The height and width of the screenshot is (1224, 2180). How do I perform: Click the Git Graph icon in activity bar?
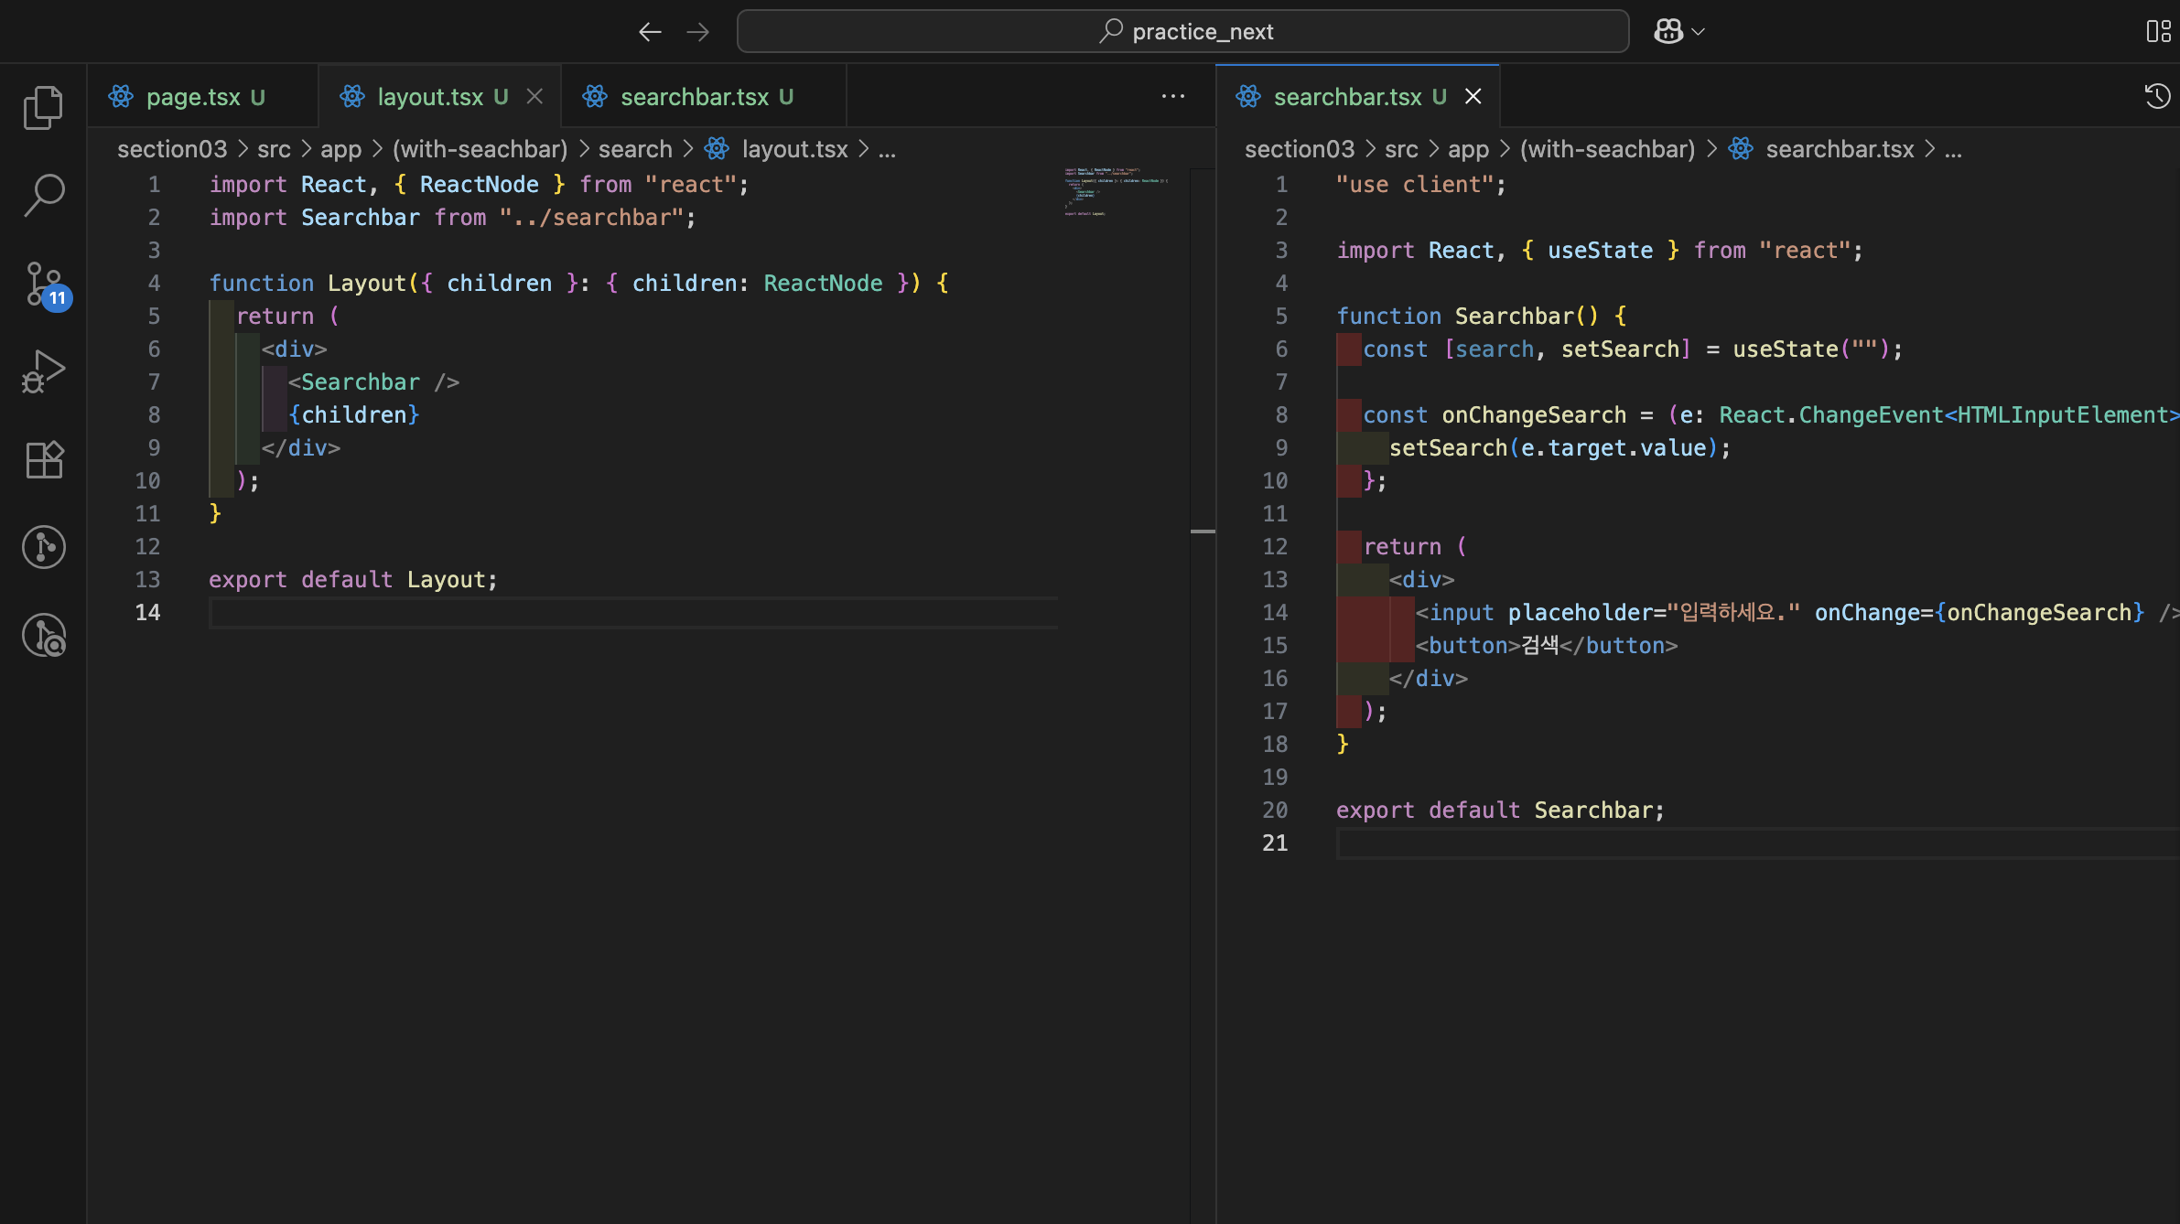tap(43, 547)
